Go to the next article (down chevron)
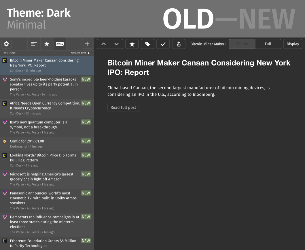The width and height of the screenshot is (305, 250). coord(117,44)
